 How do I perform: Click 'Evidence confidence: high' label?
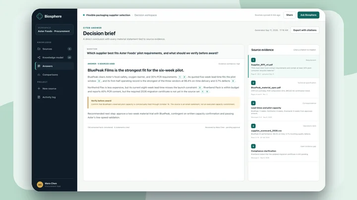pyautogui.click(x=229, y=64)
